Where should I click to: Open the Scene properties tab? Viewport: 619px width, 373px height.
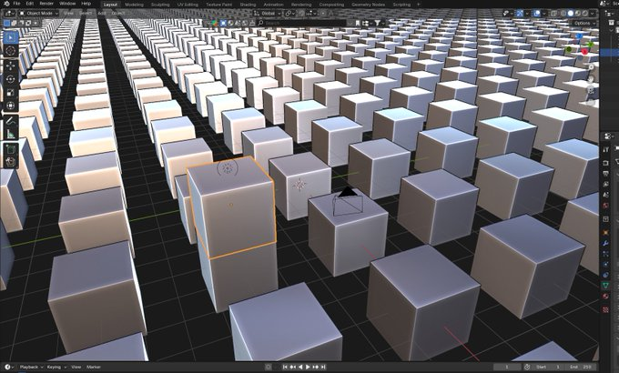(605, 195)
